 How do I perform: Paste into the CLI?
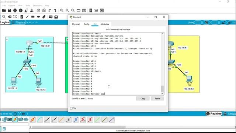coord(157,99)
